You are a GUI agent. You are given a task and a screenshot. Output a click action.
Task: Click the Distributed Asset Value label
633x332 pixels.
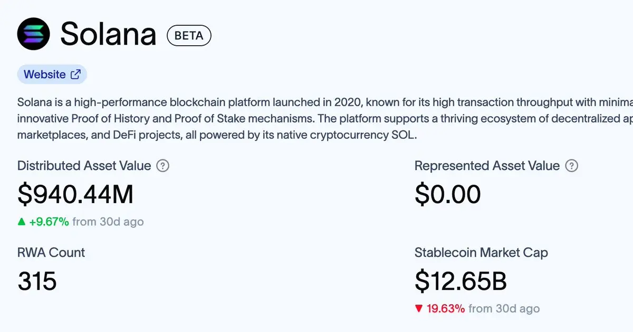tap(84, 166)
